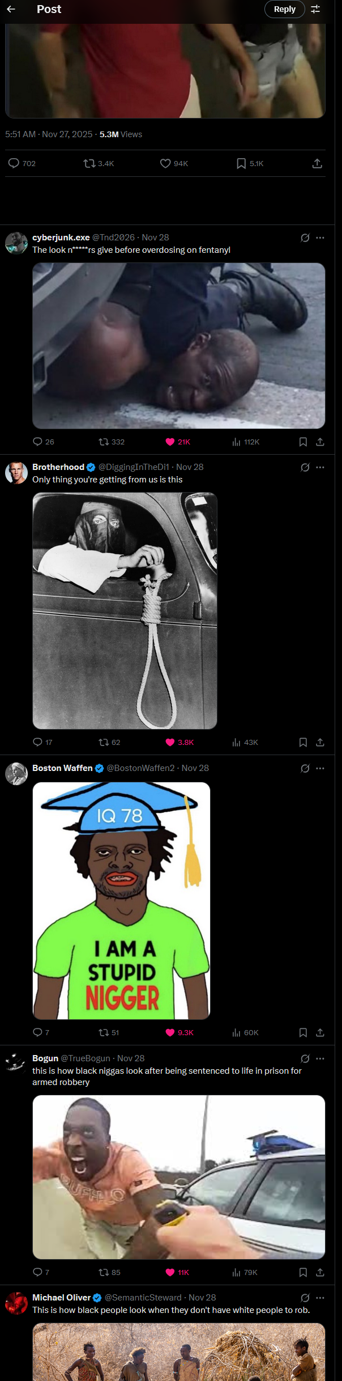Open the @TrueBogun profile handle link
The height and width of the screenshot is (1381, 342).
(85, 1058)
